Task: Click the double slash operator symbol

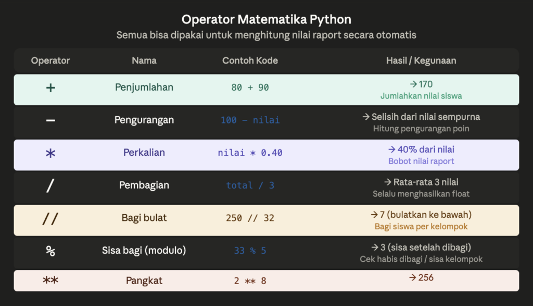Action: 50,218
